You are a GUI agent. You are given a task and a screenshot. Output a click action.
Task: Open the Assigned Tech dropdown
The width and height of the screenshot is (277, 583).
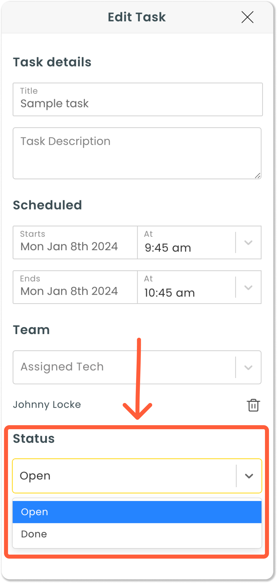[x=248, y=367]
